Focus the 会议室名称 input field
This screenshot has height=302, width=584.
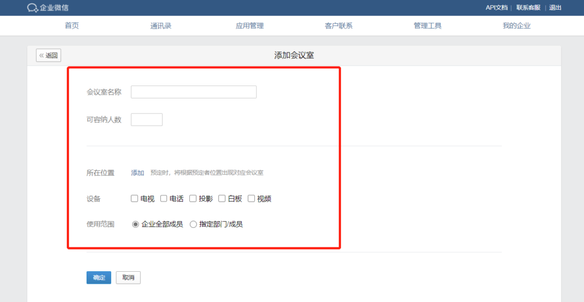coord(194,92)
